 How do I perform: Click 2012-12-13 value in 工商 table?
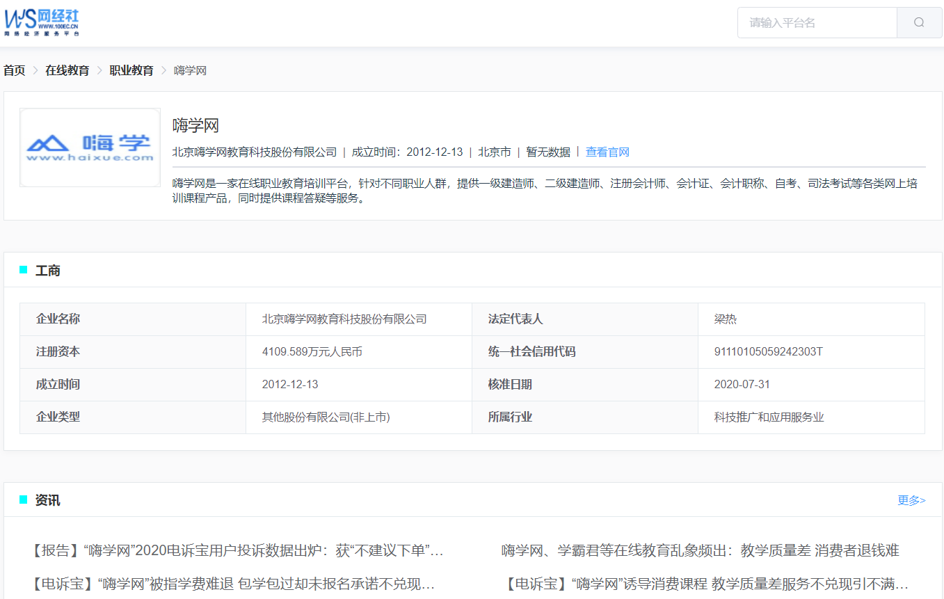click(290, 385)
